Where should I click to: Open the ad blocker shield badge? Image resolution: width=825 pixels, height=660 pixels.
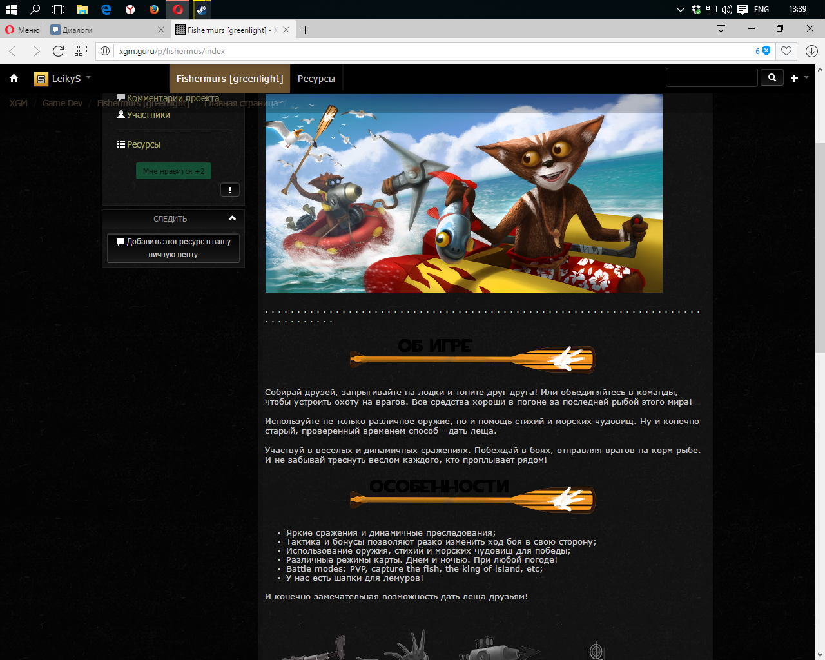[763, 51]
